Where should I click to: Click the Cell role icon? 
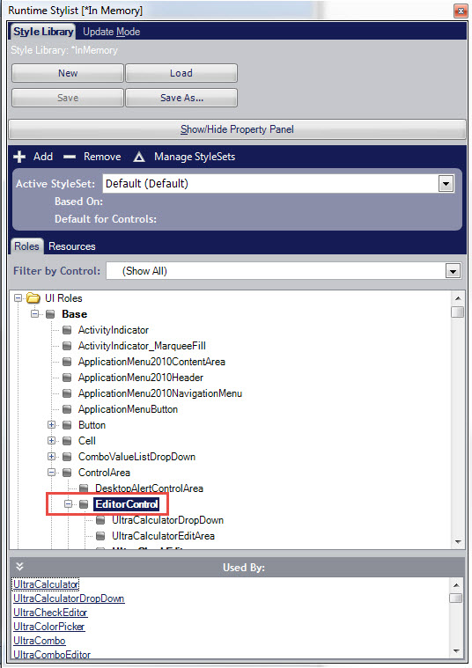point(67,441)
